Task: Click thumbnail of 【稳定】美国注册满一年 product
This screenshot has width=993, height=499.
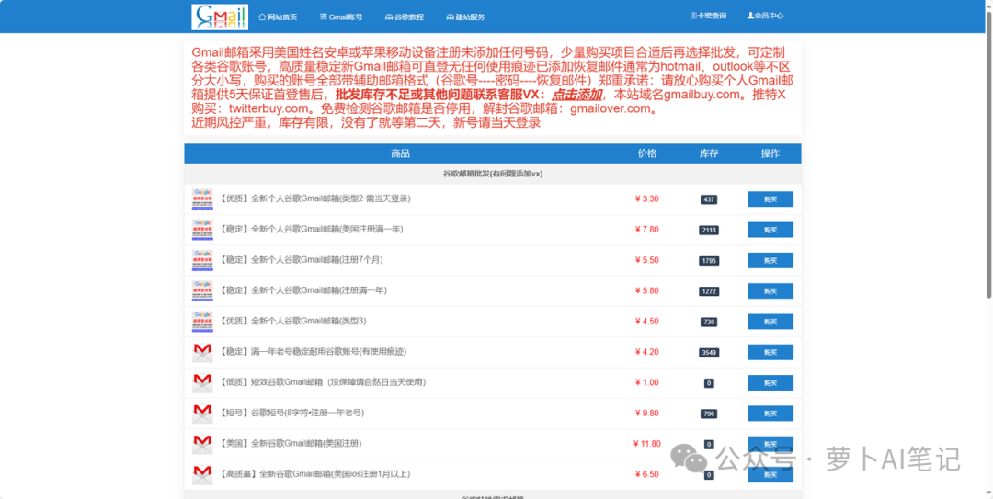Action: coord(202,229)
